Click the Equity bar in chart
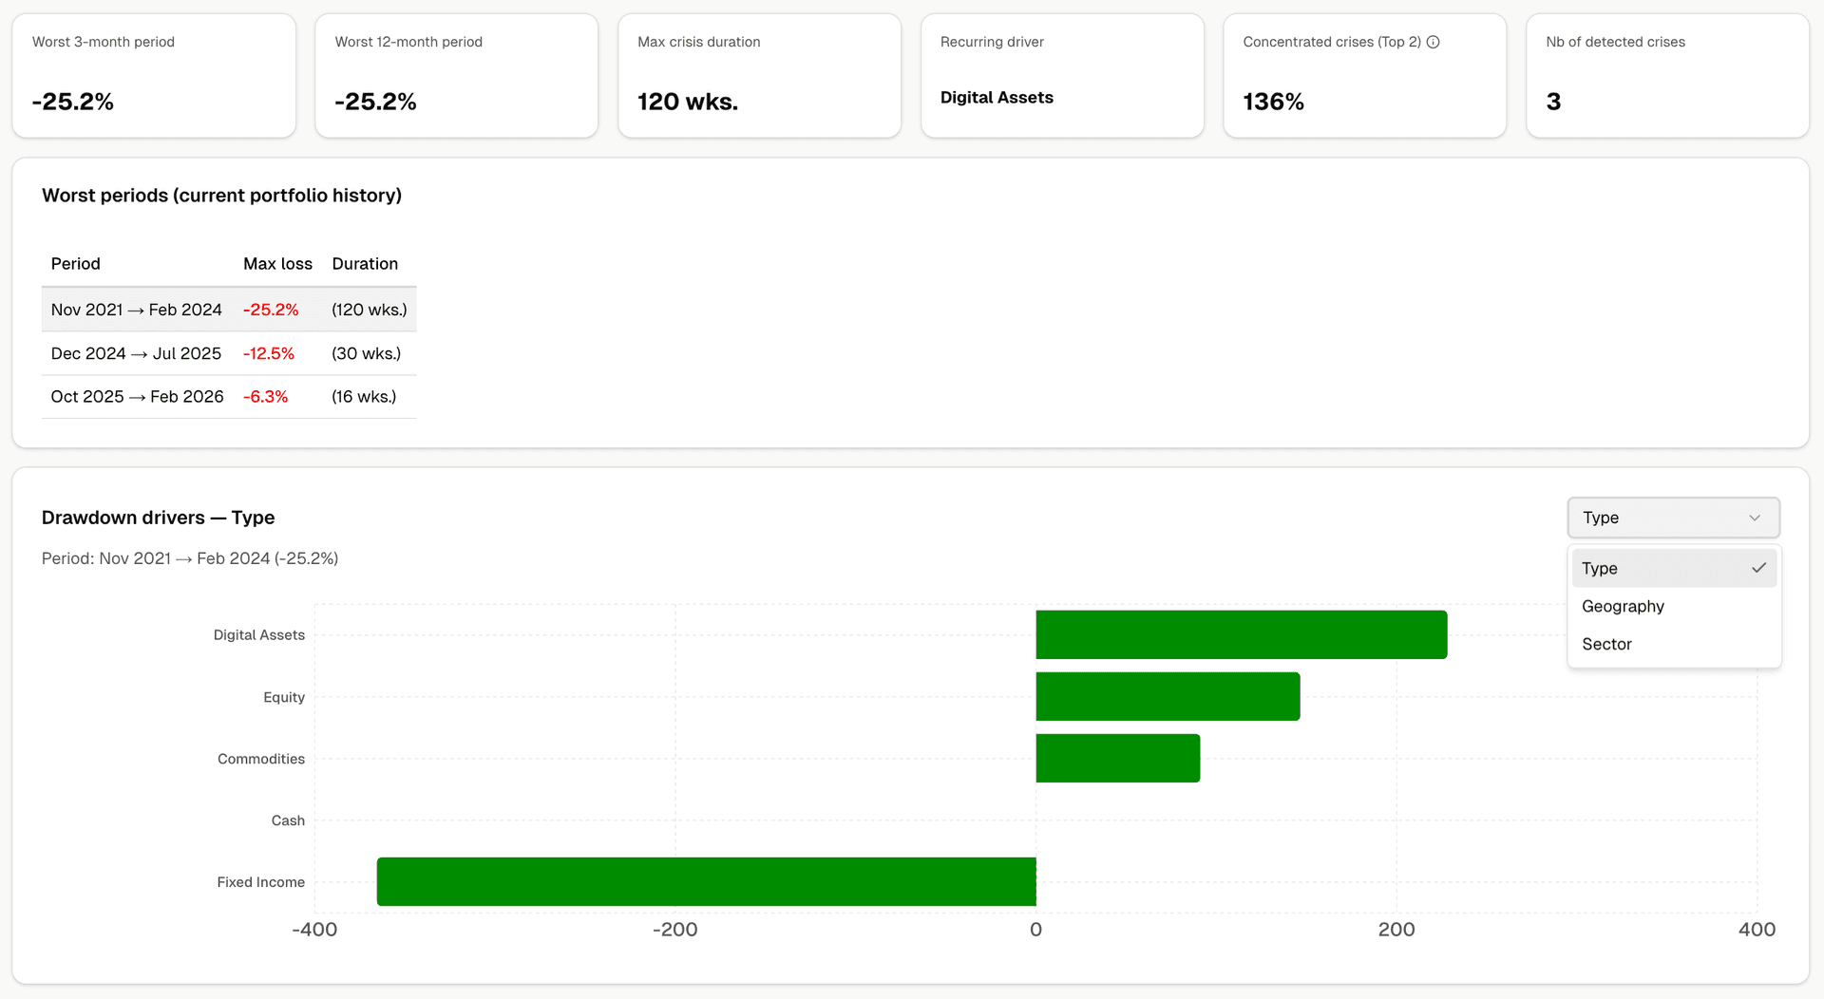 1168,696
